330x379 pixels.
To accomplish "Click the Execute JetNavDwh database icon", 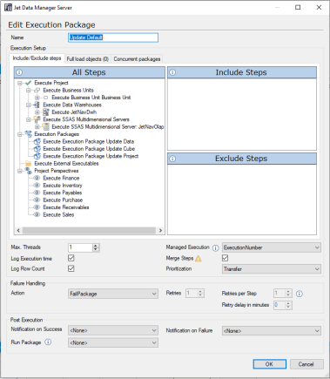I will click(45, 112).
